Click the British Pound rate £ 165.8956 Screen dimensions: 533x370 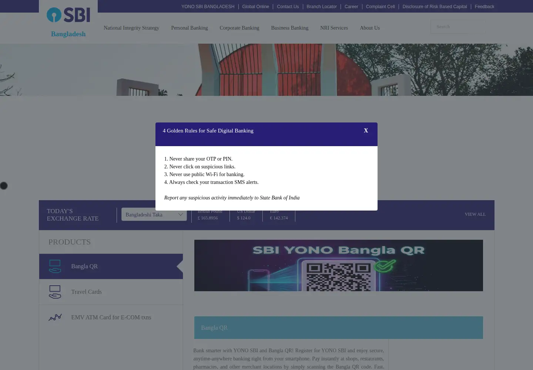click(x=208, y=218)
